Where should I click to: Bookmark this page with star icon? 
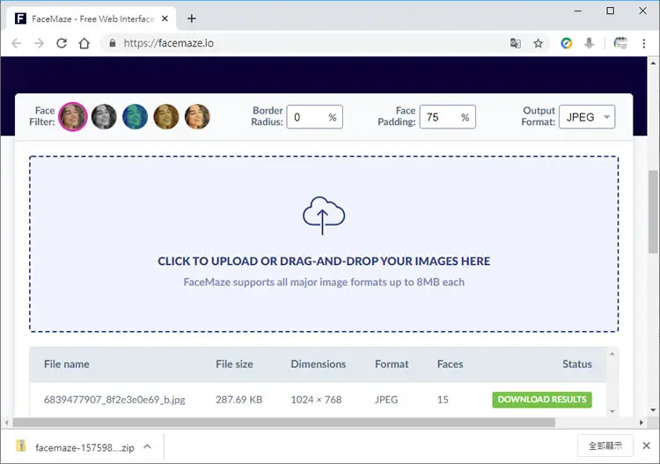[x=538, y=43]
